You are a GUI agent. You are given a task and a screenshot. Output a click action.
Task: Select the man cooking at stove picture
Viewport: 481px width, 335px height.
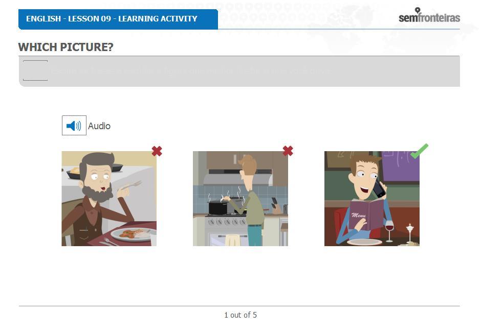pyautogui.click(x=240, y=199)
